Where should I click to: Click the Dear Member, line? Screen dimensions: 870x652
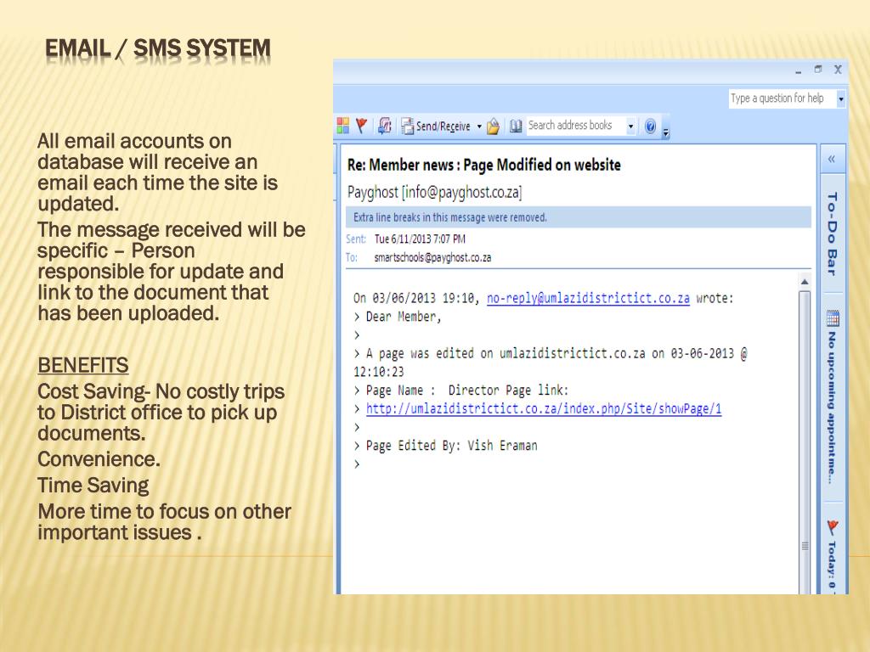point(404,317)
